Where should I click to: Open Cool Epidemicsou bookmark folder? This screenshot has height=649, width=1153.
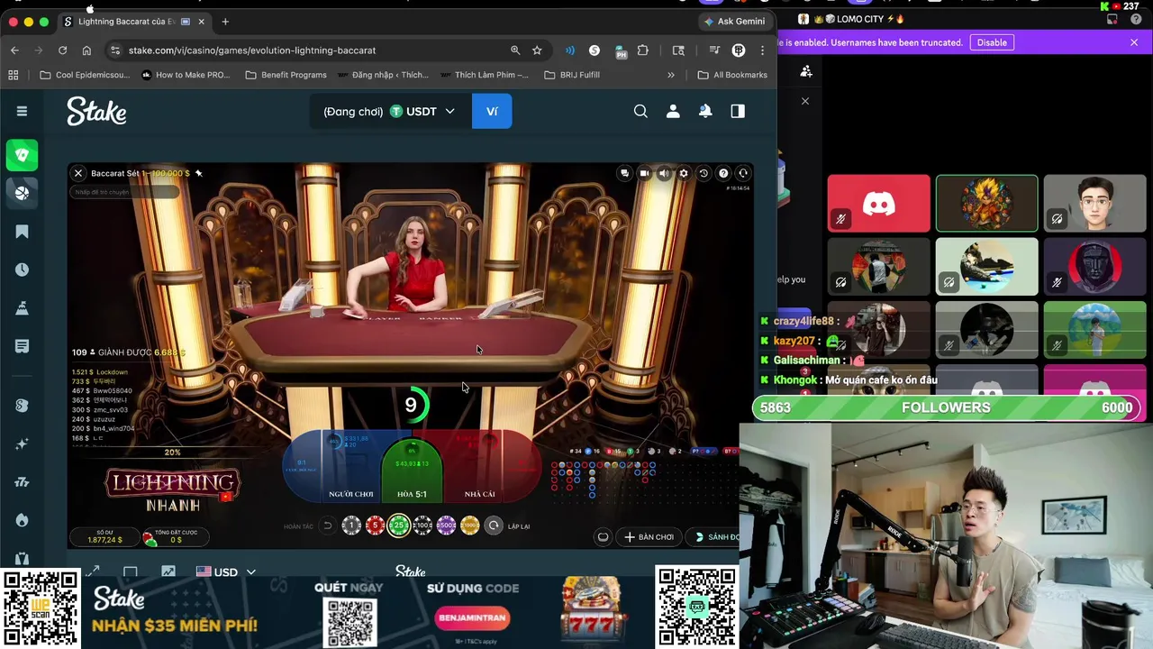pos(85,75)
